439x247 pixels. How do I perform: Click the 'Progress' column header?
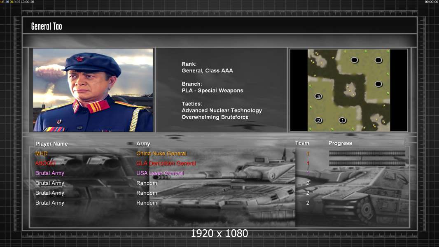coord(340,143)
